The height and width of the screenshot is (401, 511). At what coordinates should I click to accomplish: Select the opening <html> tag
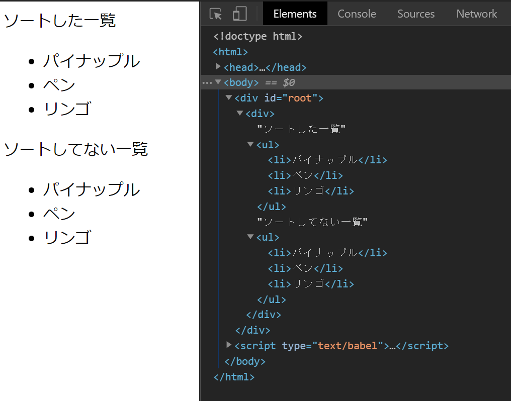(x=230, y=52)
